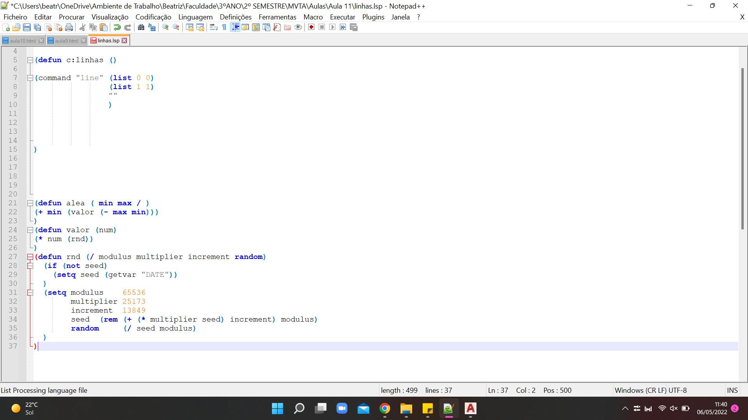Viewport: 748px width, 420px height.
Task: Print the current document
Action: (69, 27)
